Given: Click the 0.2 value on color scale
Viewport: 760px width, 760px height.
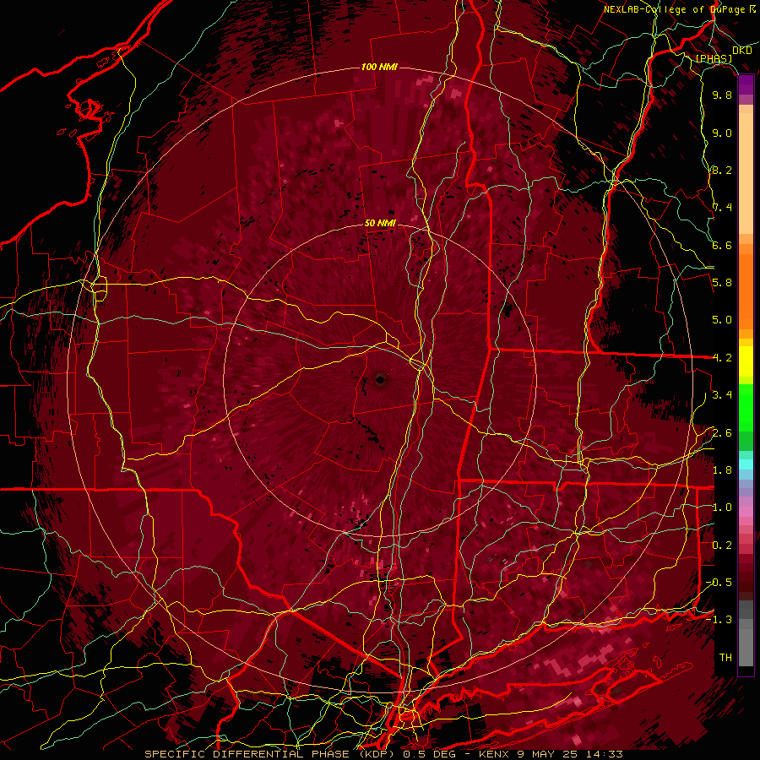Looking at the screenshot, I should point(722,546).
